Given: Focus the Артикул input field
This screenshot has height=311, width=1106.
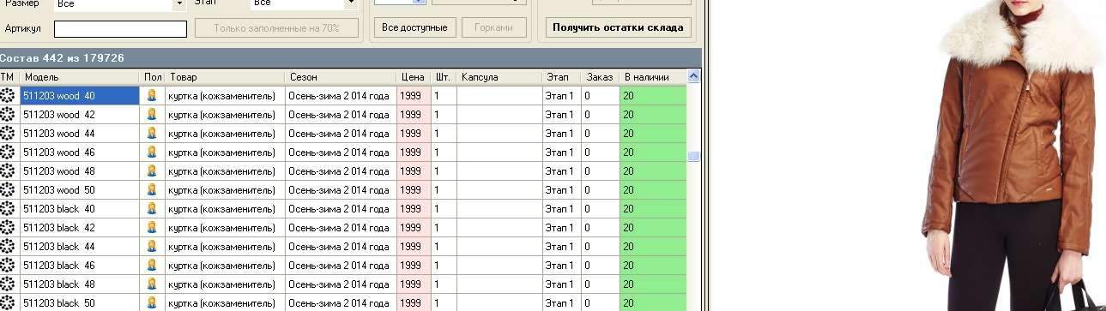Looking at the screenshot, I should [120, 28].
